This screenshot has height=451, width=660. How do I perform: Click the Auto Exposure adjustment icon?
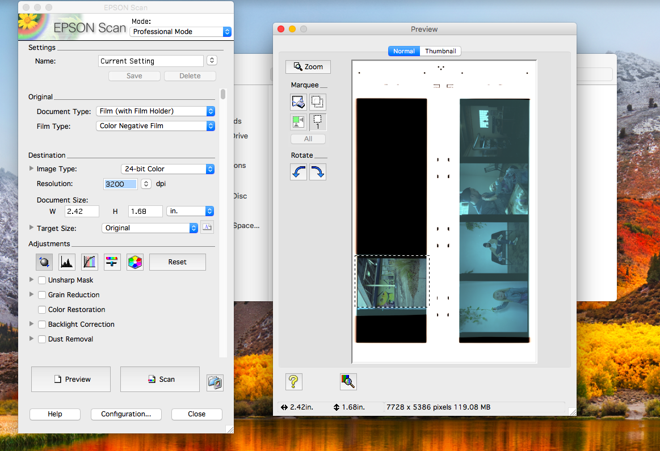pyautogui.click(x=44, y=262)
